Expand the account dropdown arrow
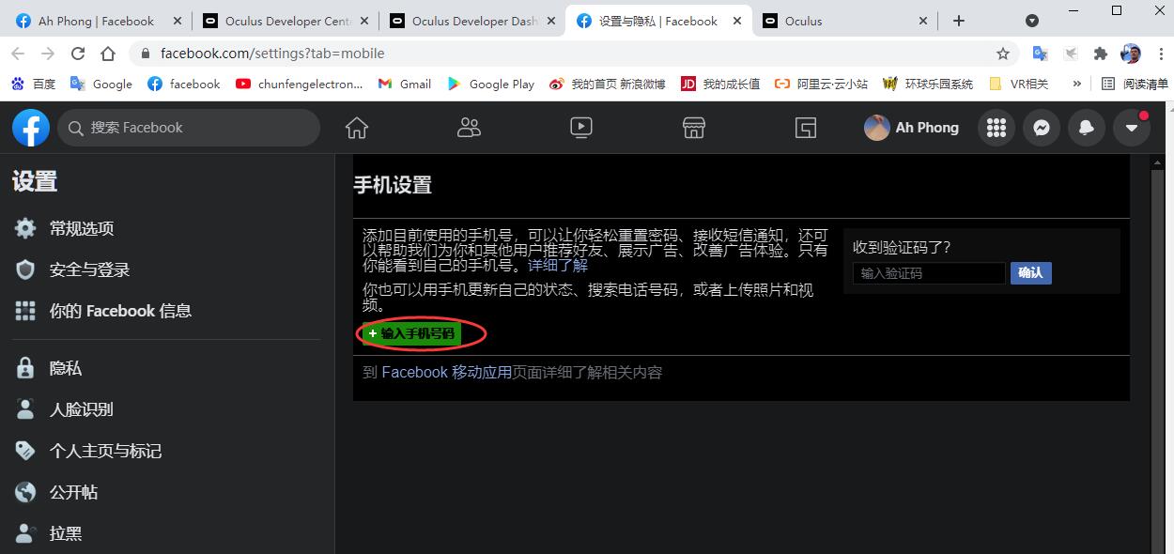The image size is (1174, 554). [1132, 128]
